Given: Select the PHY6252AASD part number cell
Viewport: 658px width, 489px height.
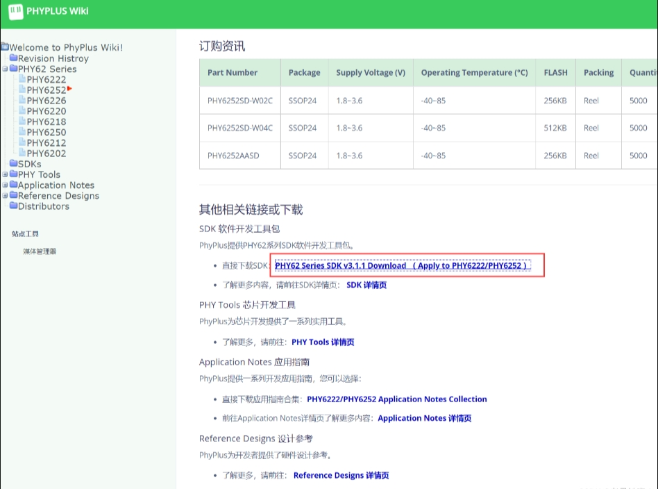Looking at the screenshot, I should pyautogui.click(x=240, y=156).
